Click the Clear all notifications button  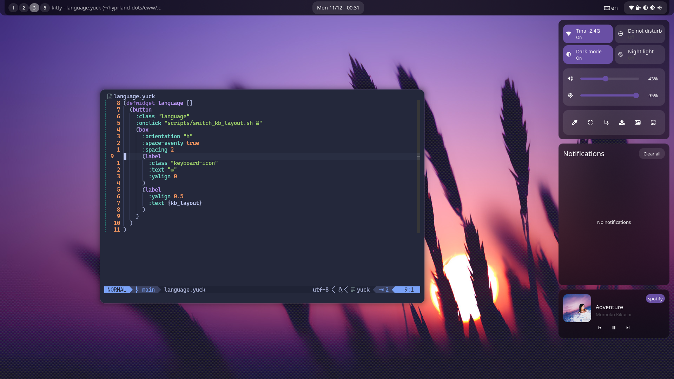[x=652, y=154]
